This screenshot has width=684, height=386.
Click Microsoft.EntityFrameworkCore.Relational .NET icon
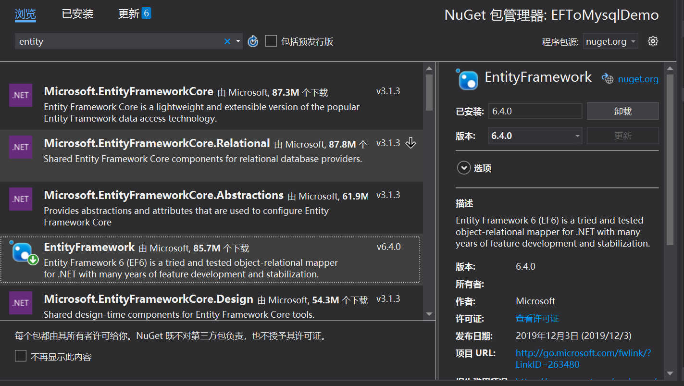click(x=21, y=147)
